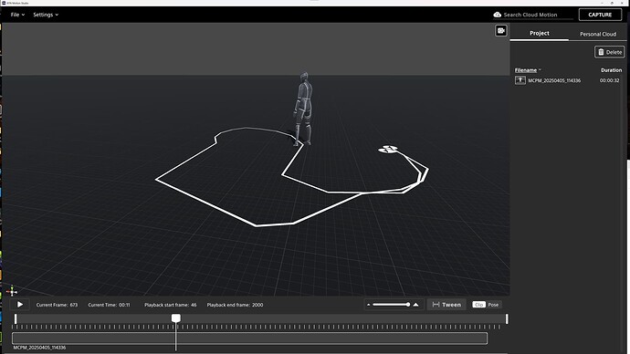This screenshot has width=630, height=354.
Task: Click the Tween button
Action: coord(446,305)
